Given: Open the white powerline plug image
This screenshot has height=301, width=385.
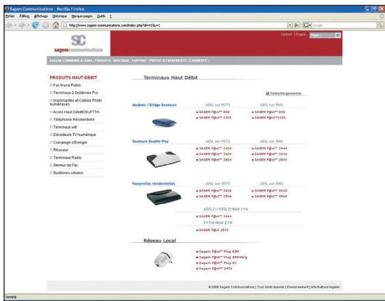Looking at the screenshot, I should (163, 259).
